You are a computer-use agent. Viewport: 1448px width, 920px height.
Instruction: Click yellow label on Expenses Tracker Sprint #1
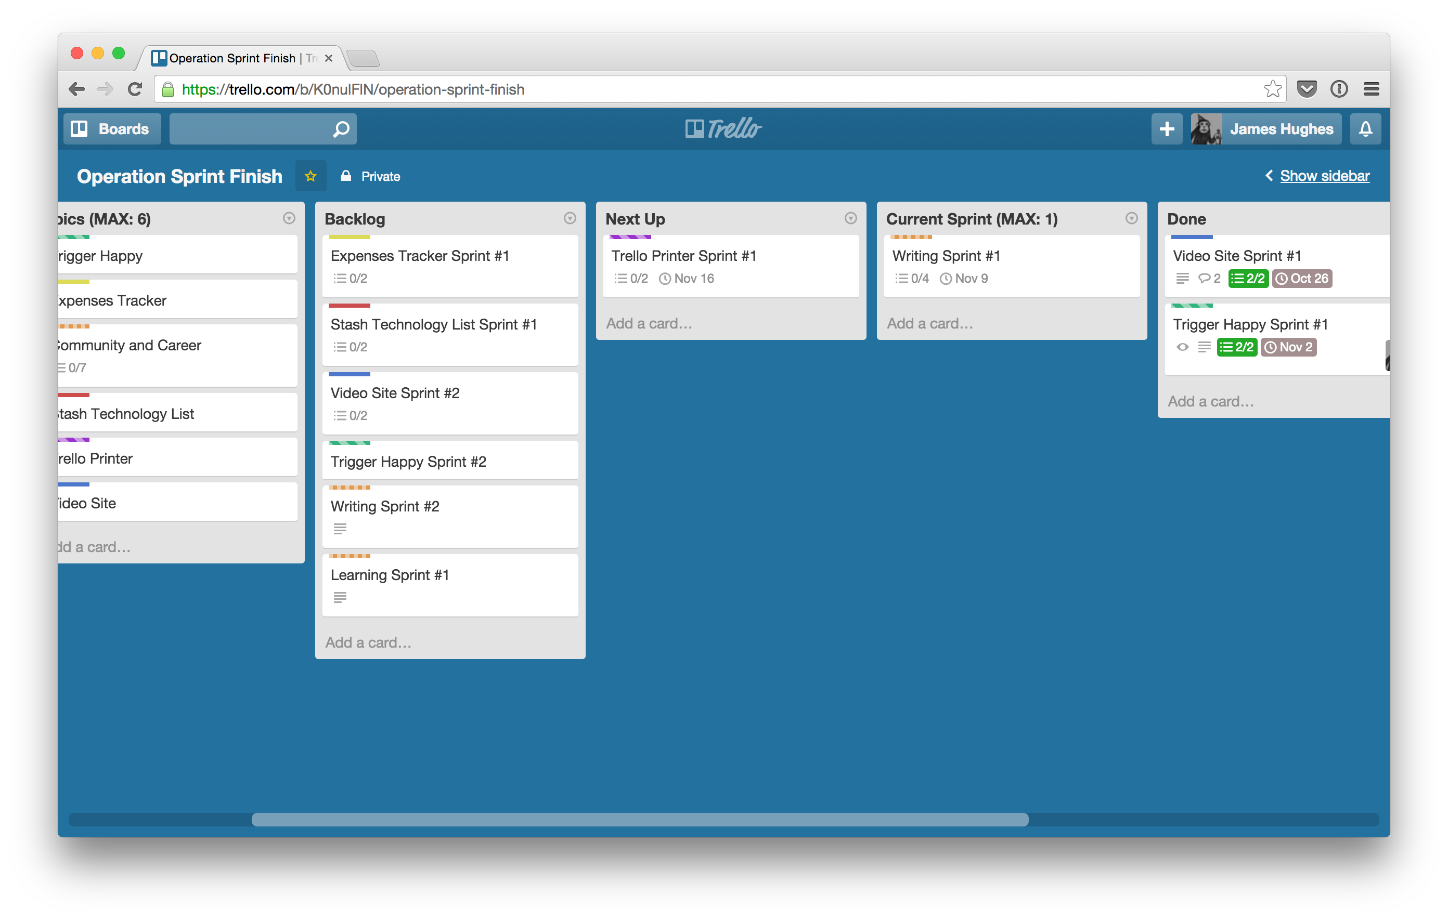[x=350, y=238]
